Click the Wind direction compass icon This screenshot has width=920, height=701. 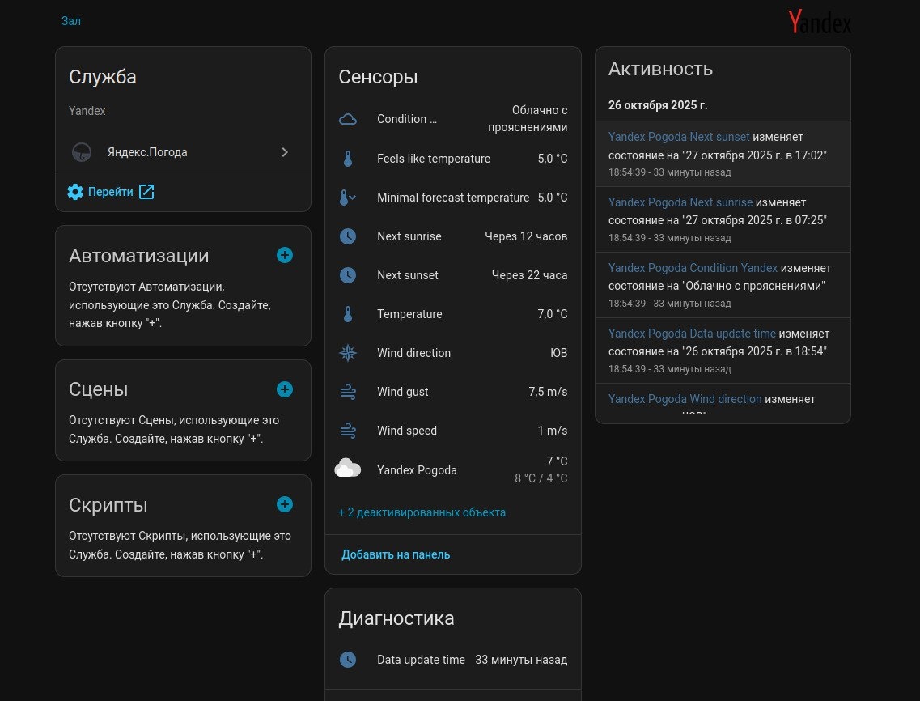(x=348, y=353)
